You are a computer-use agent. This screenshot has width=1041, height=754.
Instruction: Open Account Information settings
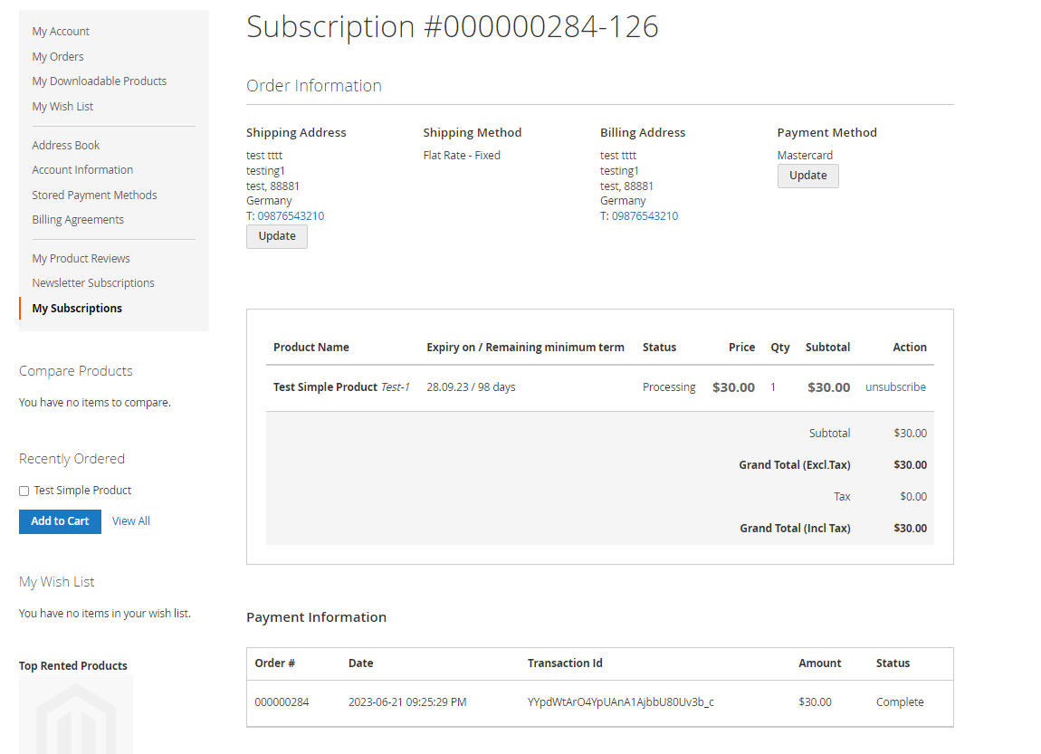pyautogui.click(x=82, y=169)
